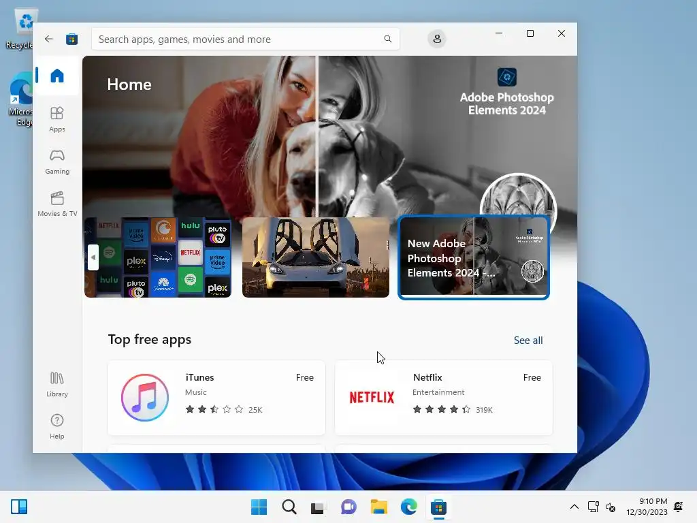Image resolution: width=697 pixels, height=523 pixels.
Task: Open File Explorer from the taskbar
Action: click(378, 507)
